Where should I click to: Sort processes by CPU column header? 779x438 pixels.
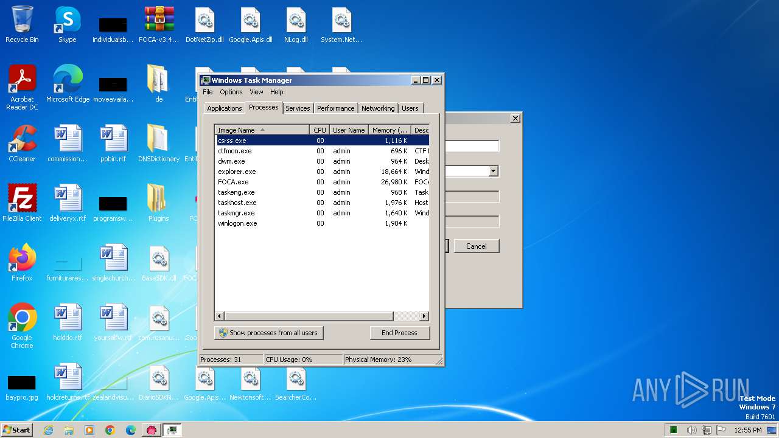(320, 130)
